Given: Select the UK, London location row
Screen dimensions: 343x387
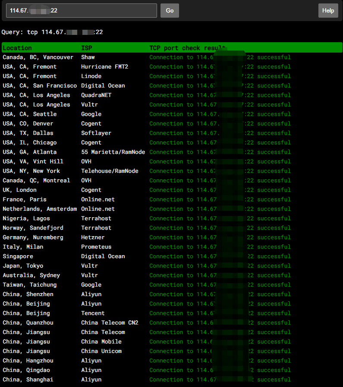Looking at the screenshot, I should (x=20, y=190).
